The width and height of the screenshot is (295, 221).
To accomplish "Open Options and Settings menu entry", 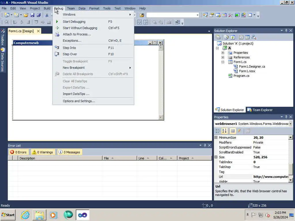I will tap(93, 101).
